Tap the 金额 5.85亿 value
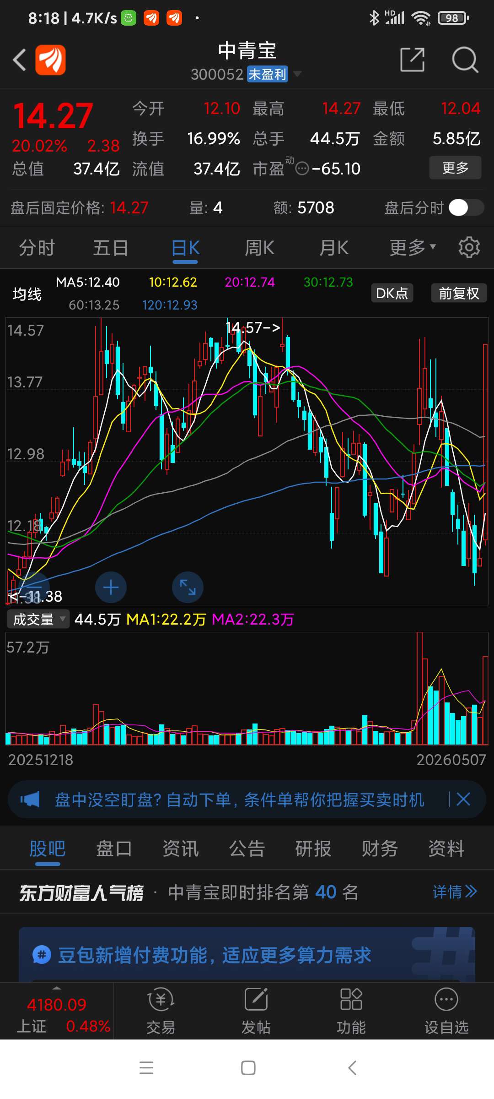This screenshot has width=494, height=1099. click(456, 138)
